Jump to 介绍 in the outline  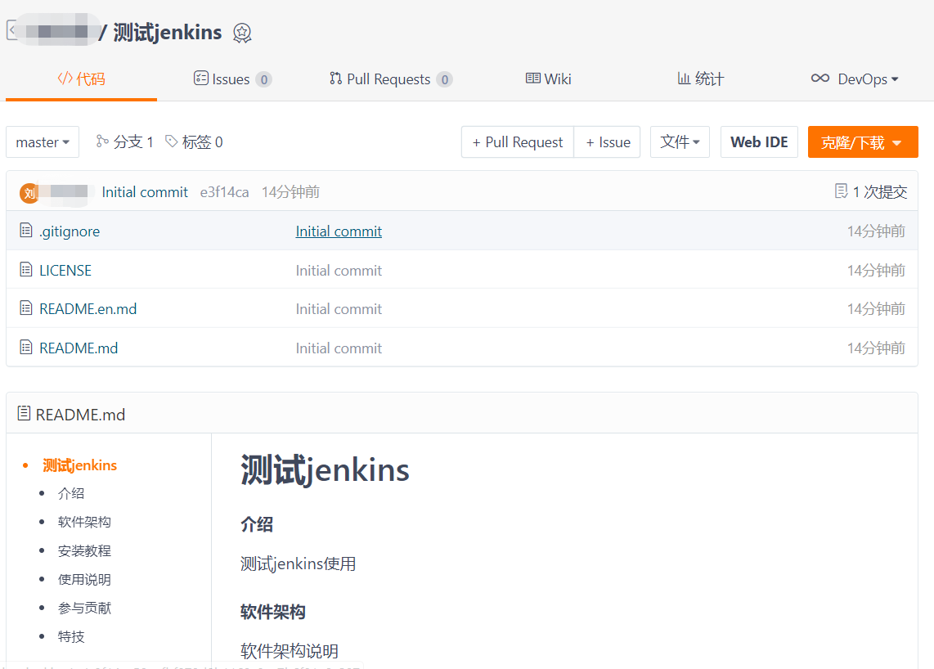click(x=71, y=493)
